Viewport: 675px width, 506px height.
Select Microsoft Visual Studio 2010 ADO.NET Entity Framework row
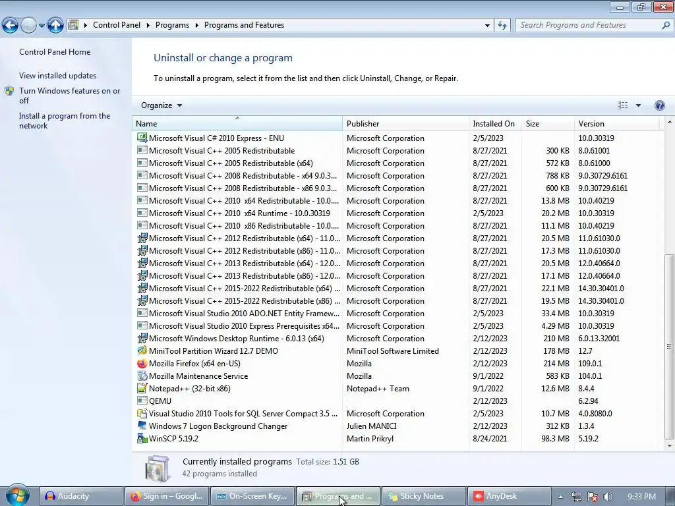(x=396, y=313)
